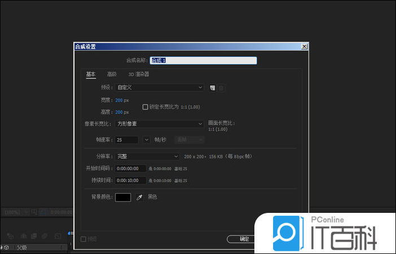The image size is (396, 254).
Task: Click the delete preset trash icon
Action: click(x=221, y=88)
